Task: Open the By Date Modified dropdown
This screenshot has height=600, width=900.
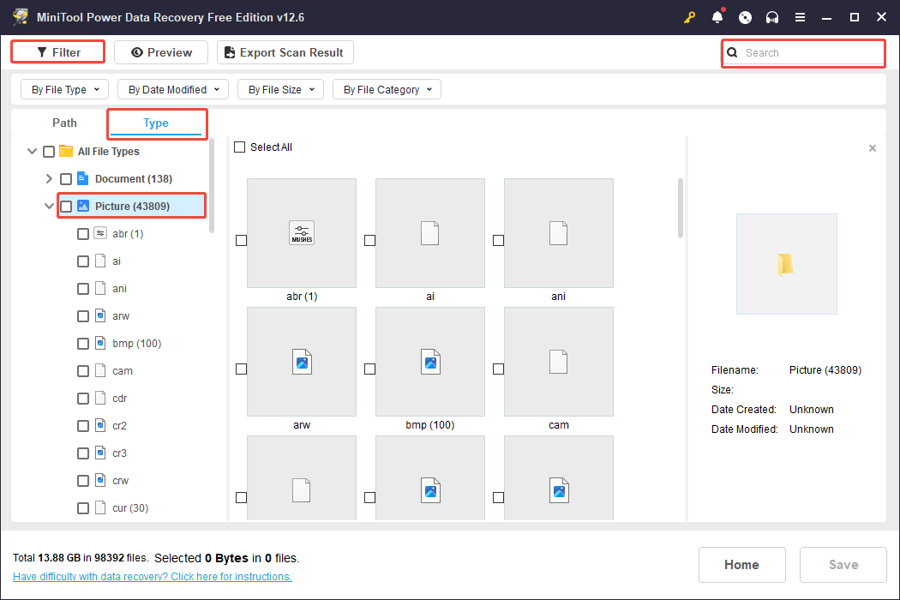Action: [x=172, y=88]
